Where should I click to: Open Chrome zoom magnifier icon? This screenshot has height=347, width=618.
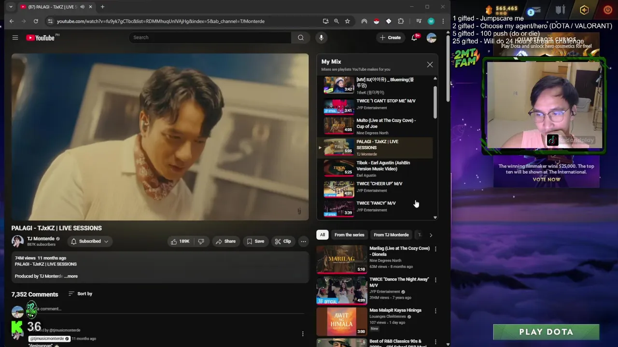(x=337, y=21)
